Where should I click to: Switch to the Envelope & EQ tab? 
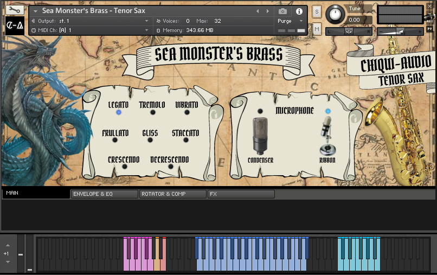[104, 194]
